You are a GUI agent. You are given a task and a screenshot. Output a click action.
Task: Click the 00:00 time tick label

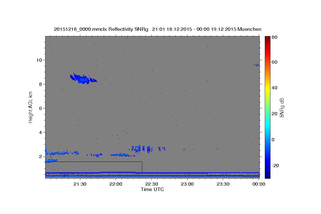[258, 184]
